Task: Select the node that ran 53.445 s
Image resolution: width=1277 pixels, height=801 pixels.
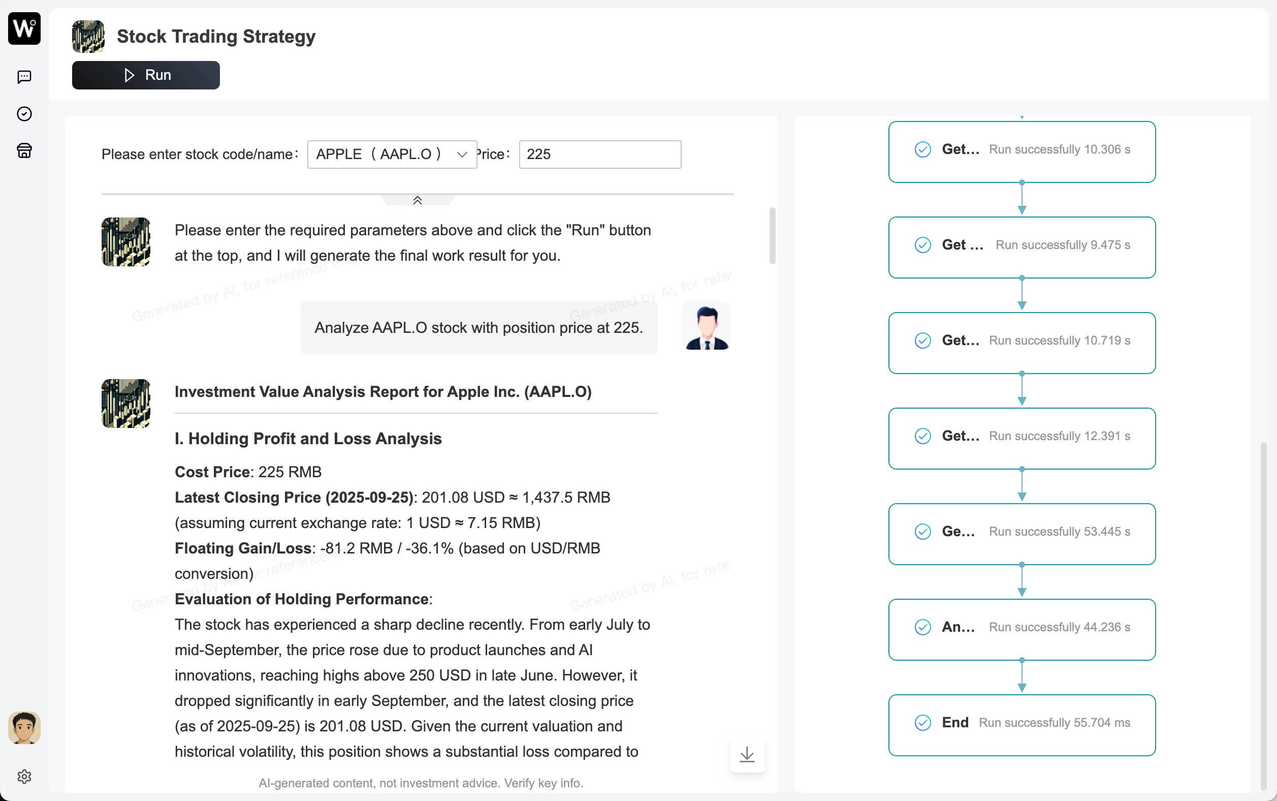Action: [x=1021, y=534]
